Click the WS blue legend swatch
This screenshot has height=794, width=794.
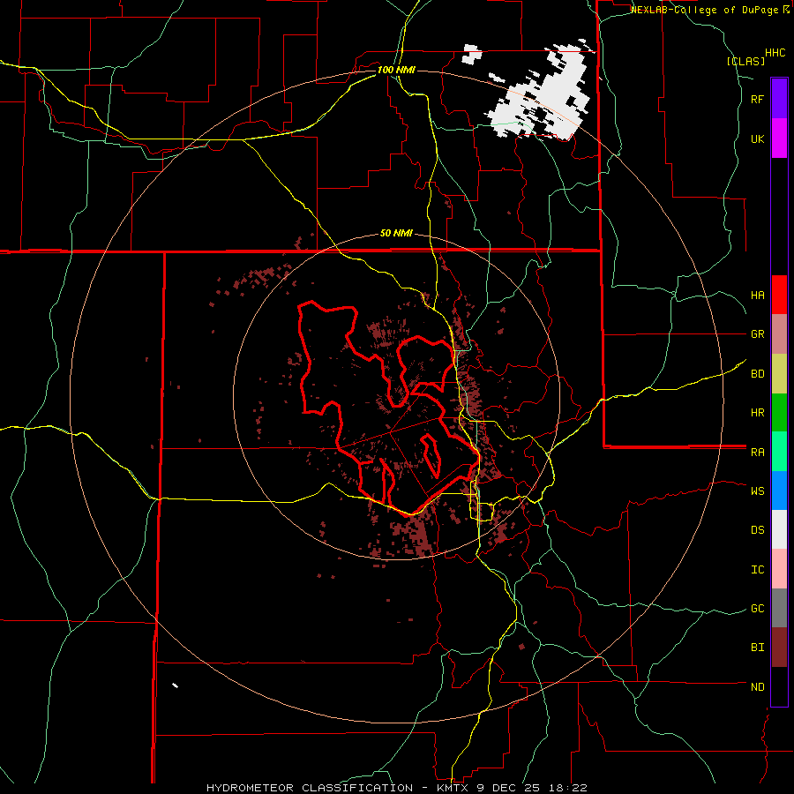point(779,491)
